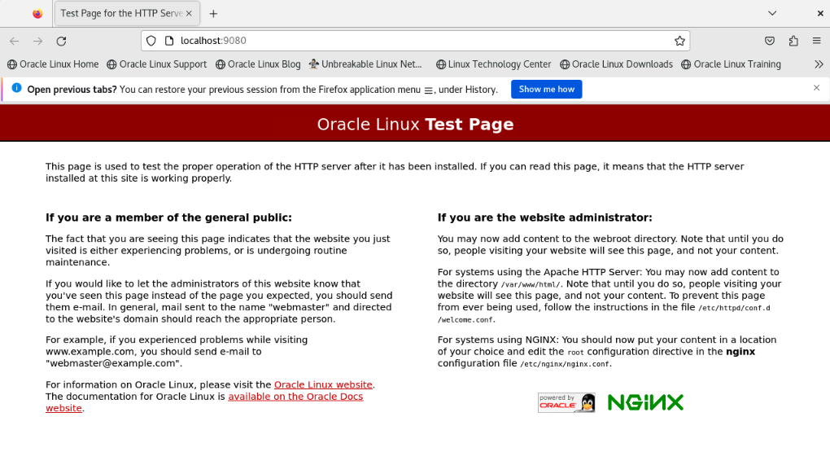Open tracking protection shield icon

coord(151,41)
